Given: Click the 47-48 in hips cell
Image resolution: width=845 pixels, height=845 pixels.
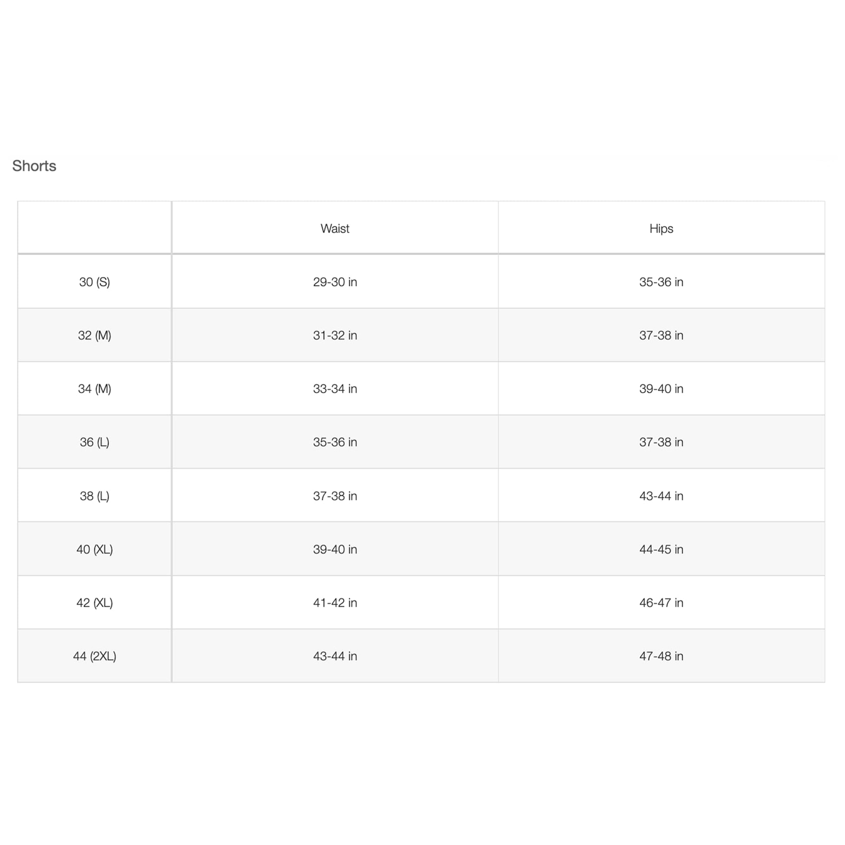Looking at the screenshot, I should click(x=661, y=656).
